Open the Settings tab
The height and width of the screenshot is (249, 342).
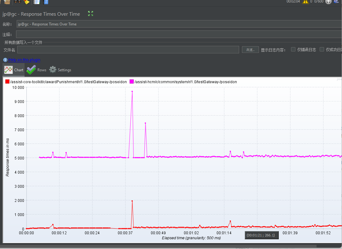pyautogui.click(x=60, y=70)
